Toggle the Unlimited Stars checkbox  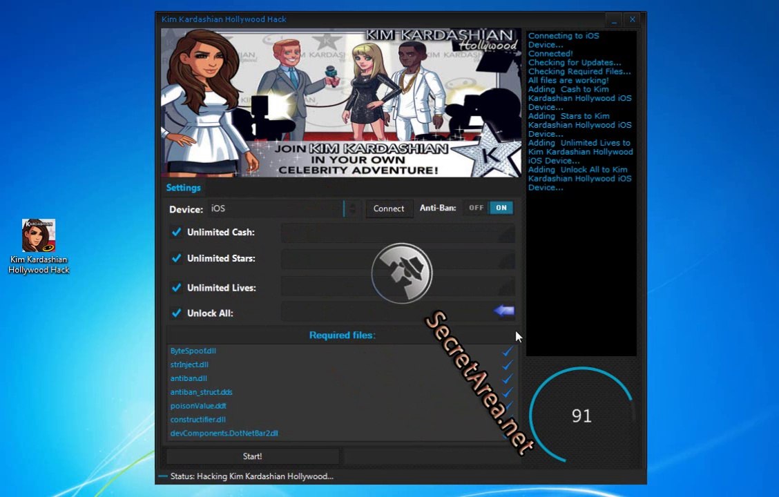pyautogui.click(x=176, y=258)
